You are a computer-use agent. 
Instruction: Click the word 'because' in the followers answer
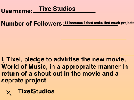pos(76,23)
